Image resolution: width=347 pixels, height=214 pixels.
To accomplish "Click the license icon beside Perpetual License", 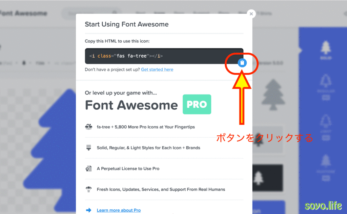I will click(88, 168).
